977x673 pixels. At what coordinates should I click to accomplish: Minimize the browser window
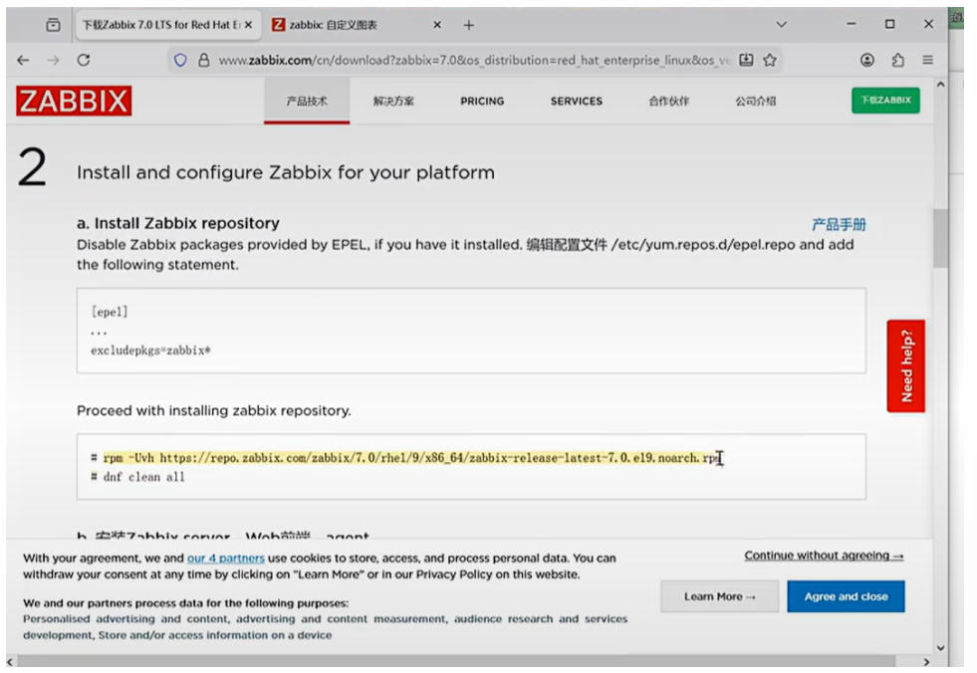coord(852,24)
